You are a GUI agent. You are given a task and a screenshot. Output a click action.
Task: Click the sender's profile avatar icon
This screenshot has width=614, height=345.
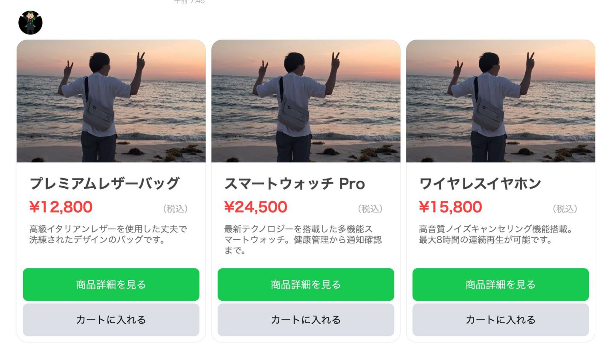[30, 23]
